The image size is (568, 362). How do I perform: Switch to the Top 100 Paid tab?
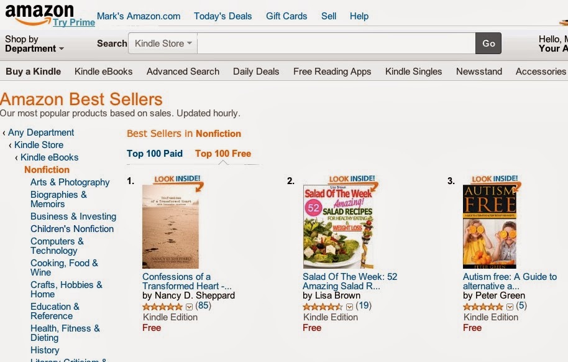155,154
